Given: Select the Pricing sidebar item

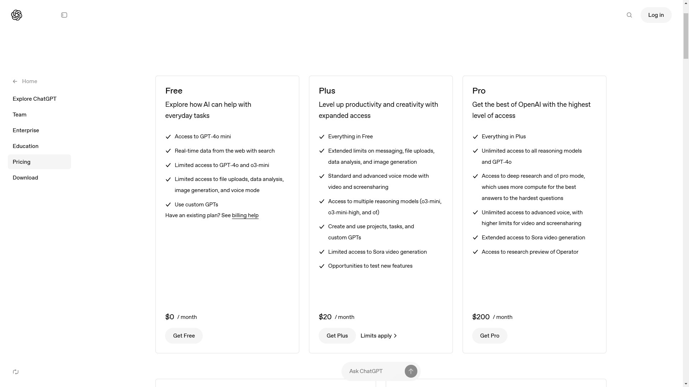Looking at the screenshot, I should coord(22,162).
